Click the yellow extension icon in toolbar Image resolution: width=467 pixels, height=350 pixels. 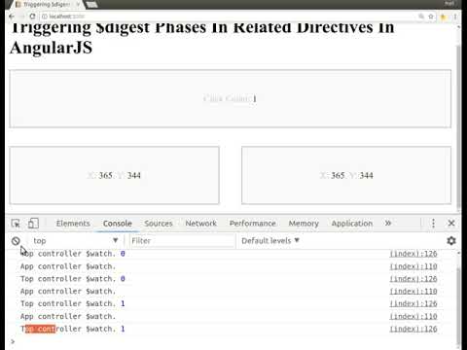click(443, 17)
